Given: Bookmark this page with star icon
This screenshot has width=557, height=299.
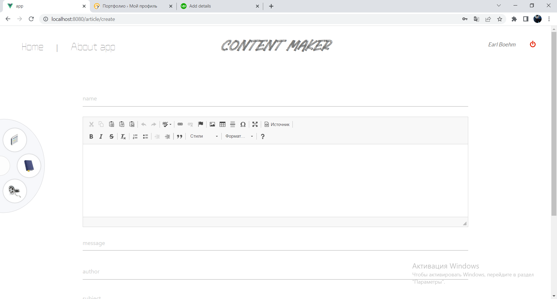Looking at the screenshot, I should (500, 19).
